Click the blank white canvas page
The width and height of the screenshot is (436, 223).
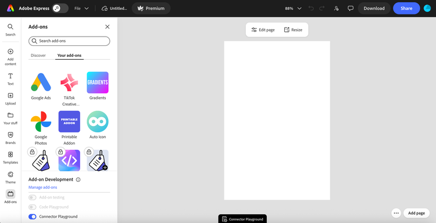tap(277, 121)
